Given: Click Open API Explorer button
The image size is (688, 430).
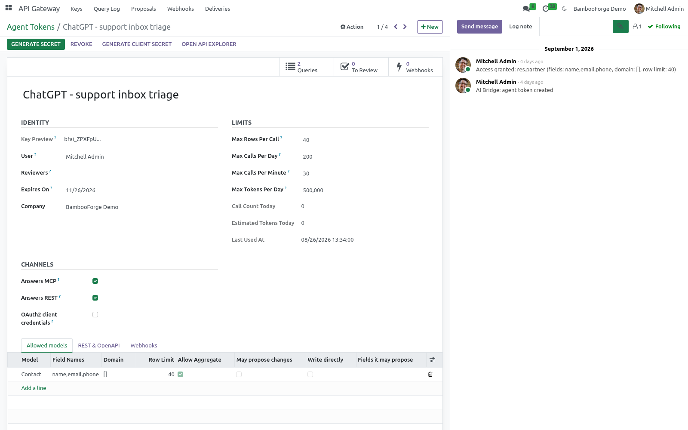Looking at the screenshot, I should click(209, 44).
